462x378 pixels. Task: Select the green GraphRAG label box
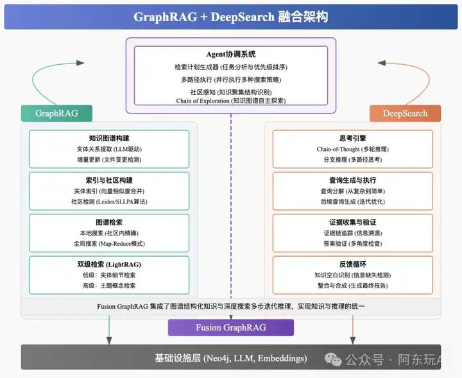click(56, 114)
